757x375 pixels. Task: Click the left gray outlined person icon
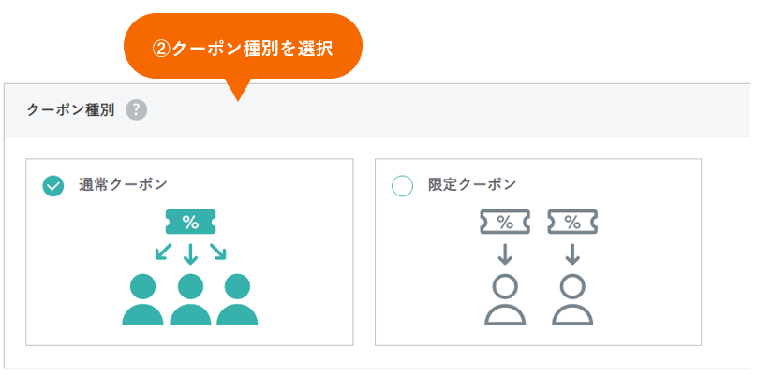(505, 300)
